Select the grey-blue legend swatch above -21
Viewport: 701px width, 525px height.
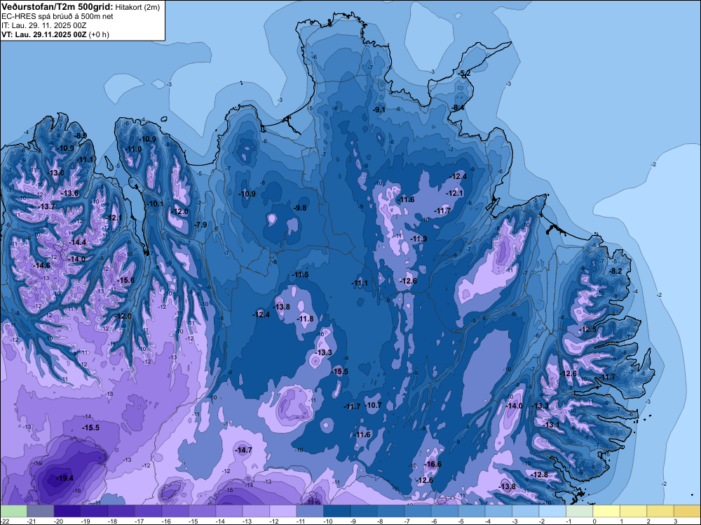pos(41,511)
